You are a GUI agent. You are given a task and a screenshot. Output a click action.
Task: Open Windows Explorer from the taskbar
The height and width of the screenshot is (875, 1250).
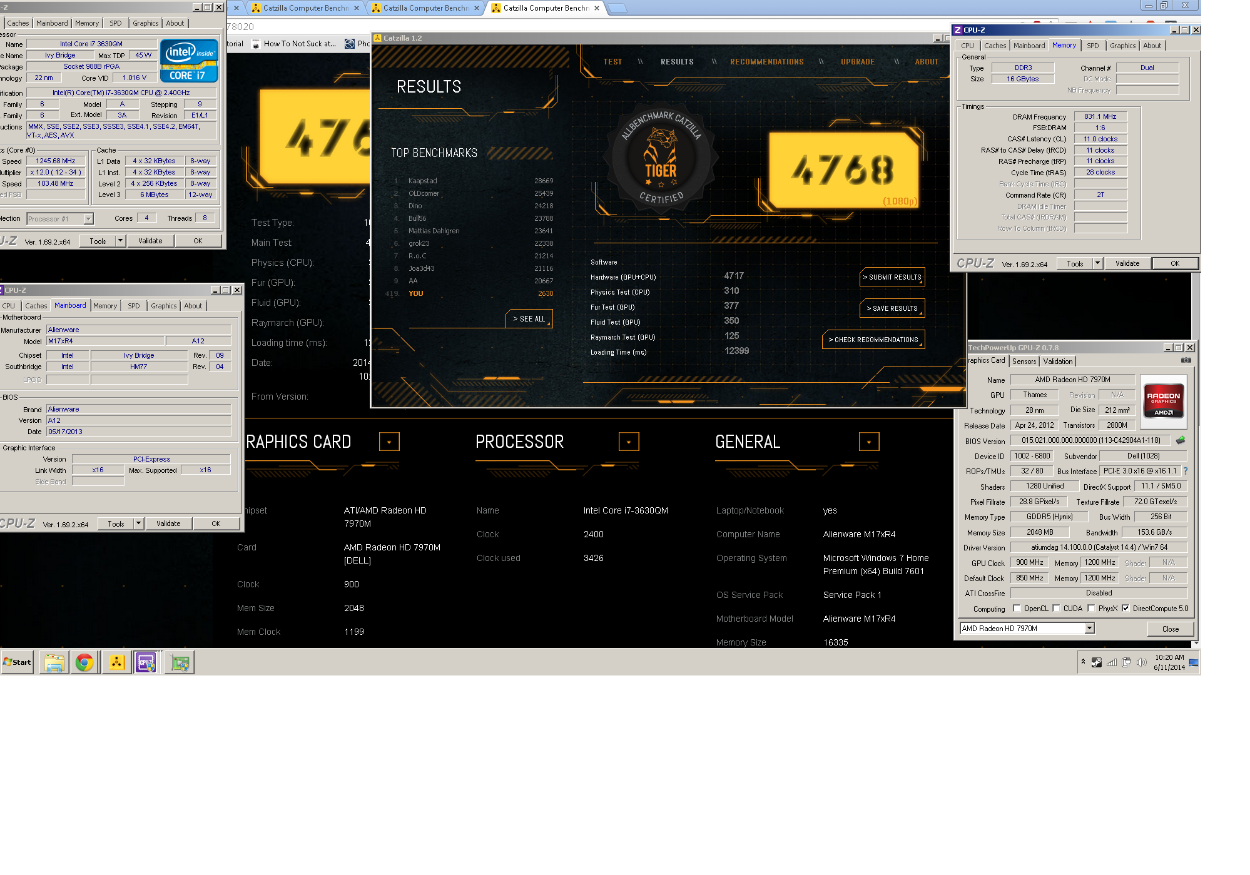point(54,662)
